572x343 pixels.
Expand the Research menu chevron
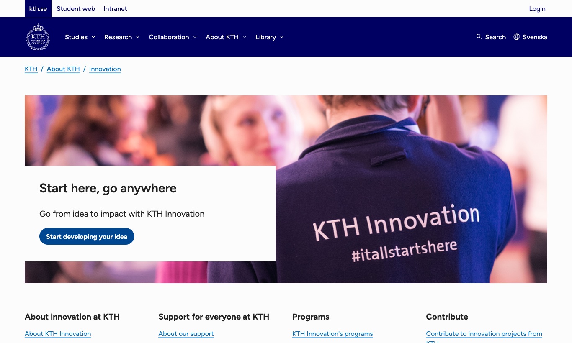pos(138,37)
